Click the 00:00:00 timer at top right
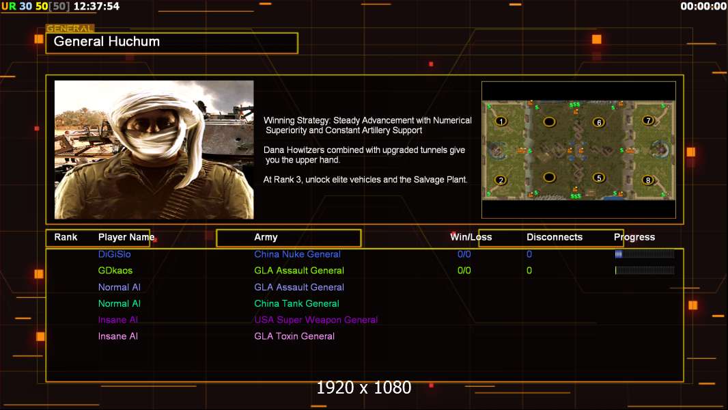The height and width of the screenshot is (410, 728). tap(703, 7)
